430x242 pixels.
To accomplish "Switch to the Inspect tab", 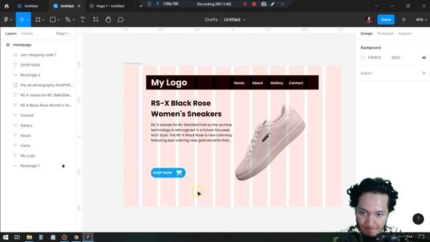I will (404, 34).
